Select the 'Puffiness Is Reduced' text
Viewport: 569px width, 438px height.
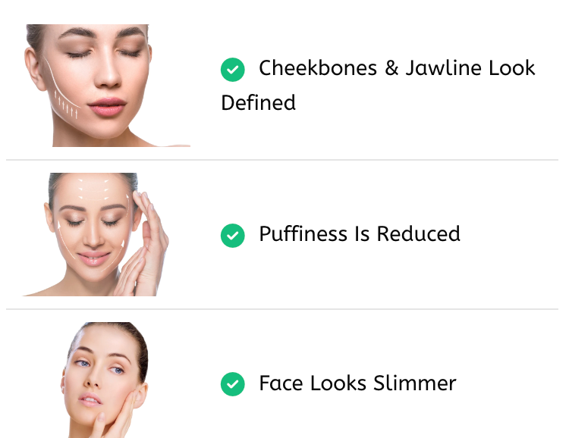point(360,234)
